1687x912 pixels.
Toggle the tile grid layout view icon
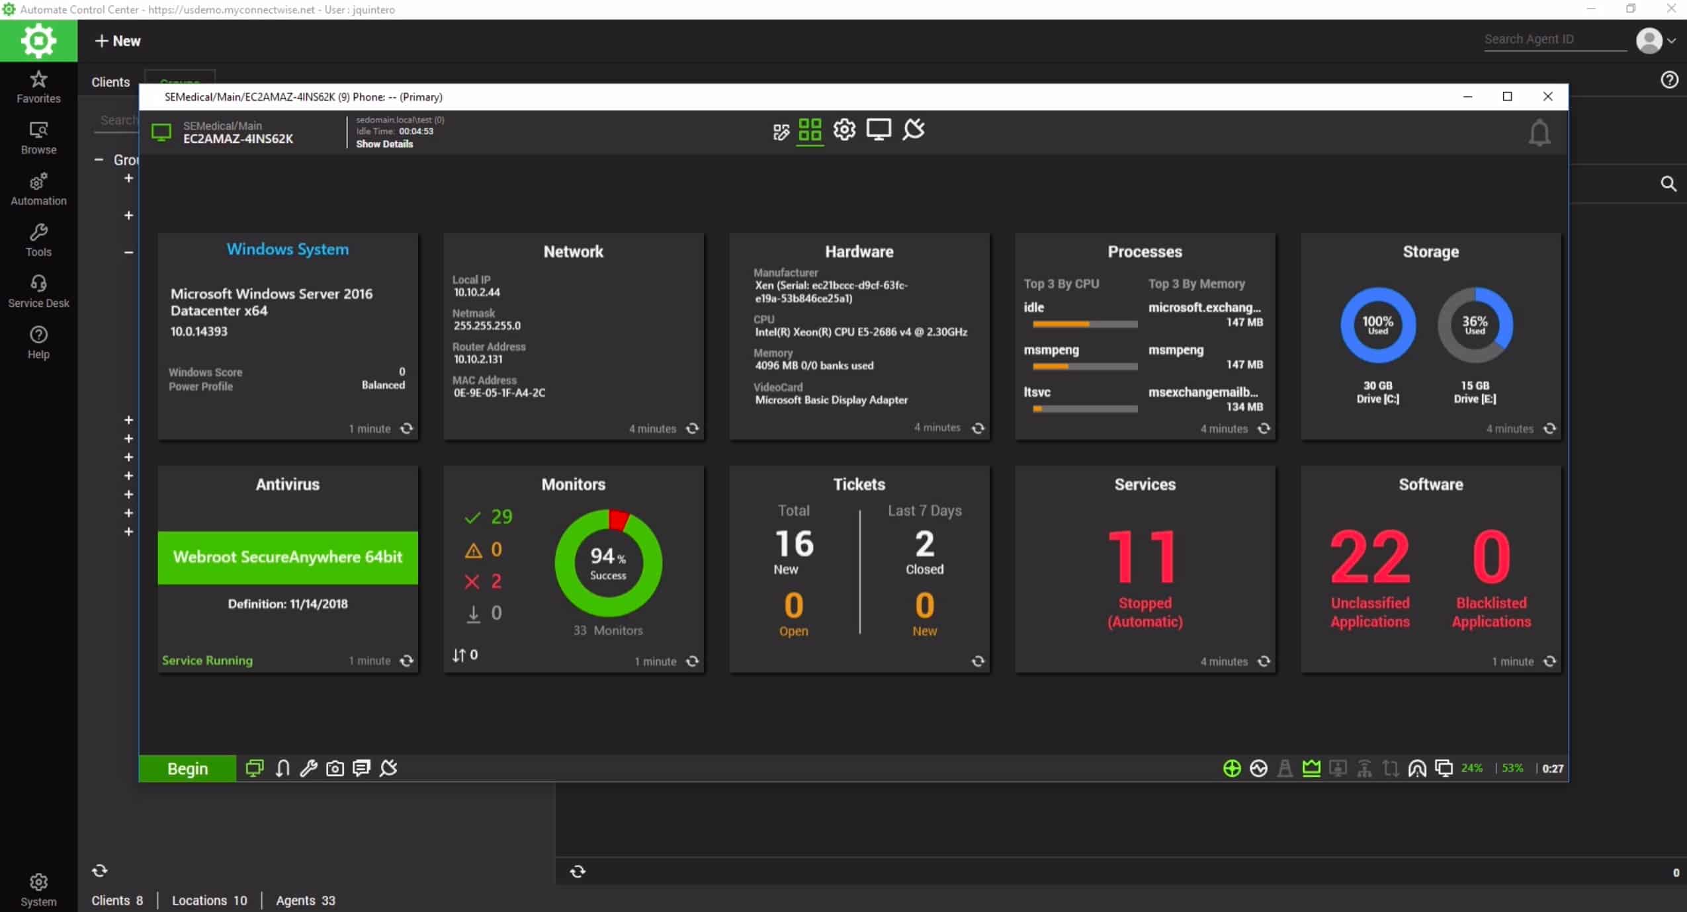[x=809, y=130]
